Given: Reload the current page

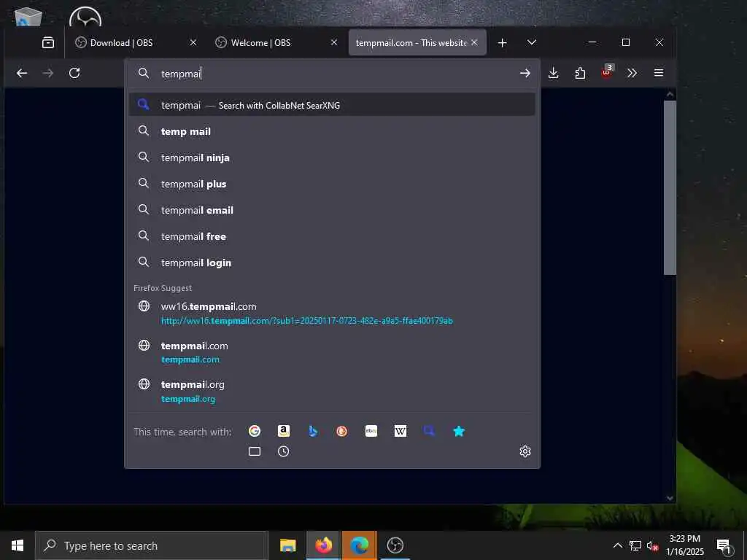Looking at the screenshot, I should click(74, 73).
